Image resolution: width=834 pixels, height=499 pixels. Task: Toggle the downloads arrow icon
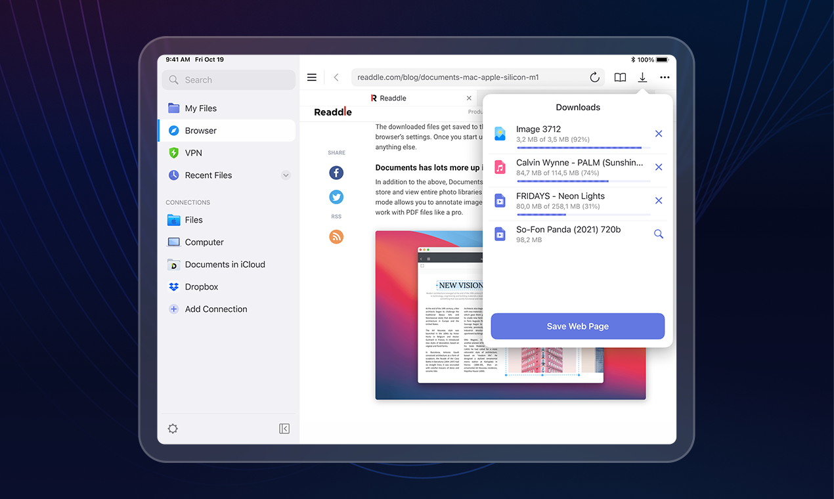coord(642,77)
